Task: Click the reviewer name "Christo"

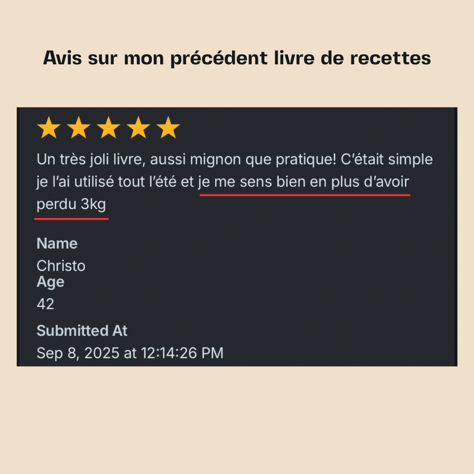Action: [x=61, y=266]
